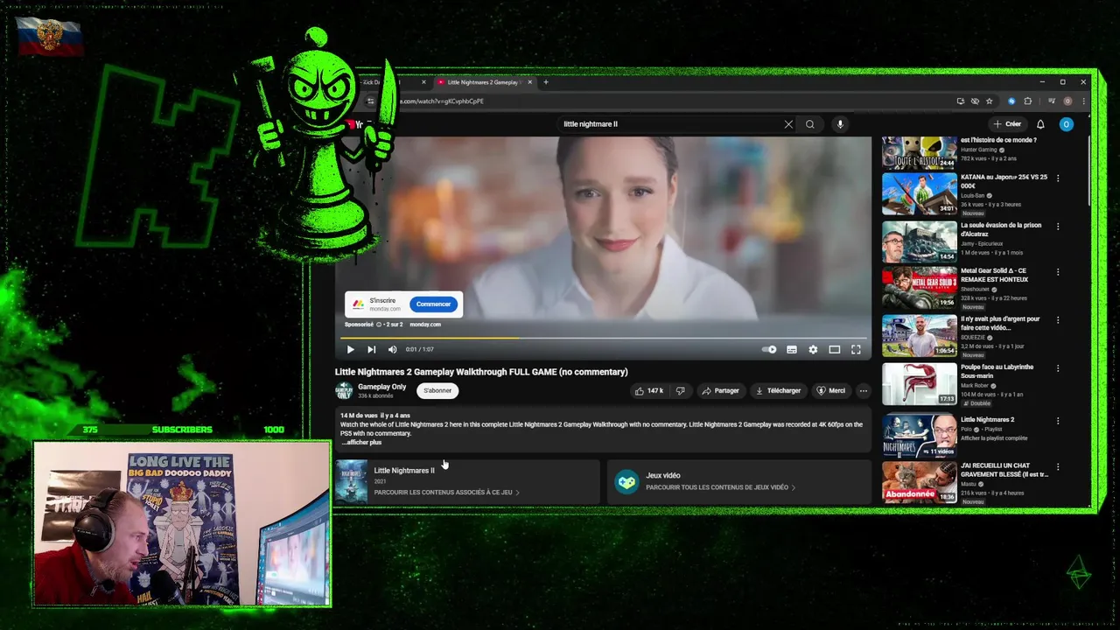Open the install/cast icon in address bar
The image size is (1120, 630).
pos(961,101)
